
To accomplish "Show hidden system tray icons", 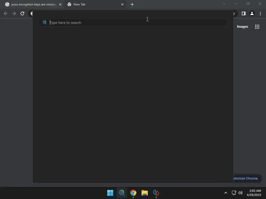I will point(226,193).
